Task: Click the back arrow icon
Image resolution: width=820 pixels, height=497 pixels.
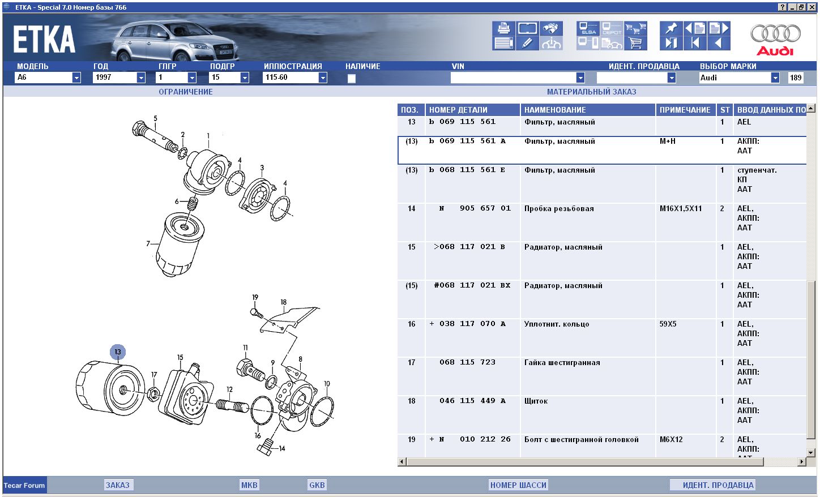Action: point(719,43)
